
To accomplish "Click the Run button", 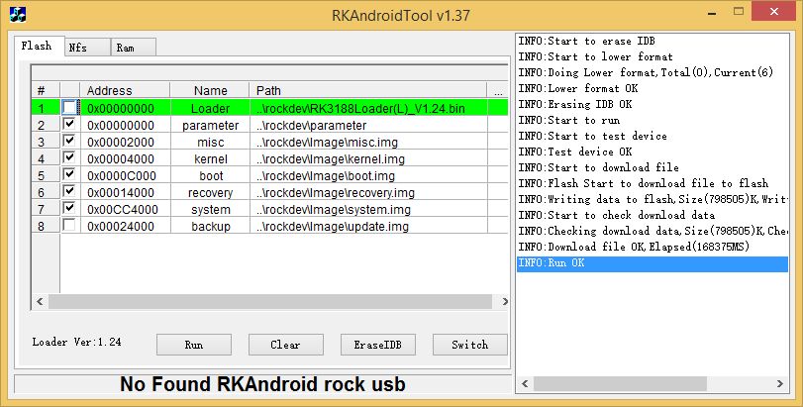I will [x=194, y=345].
